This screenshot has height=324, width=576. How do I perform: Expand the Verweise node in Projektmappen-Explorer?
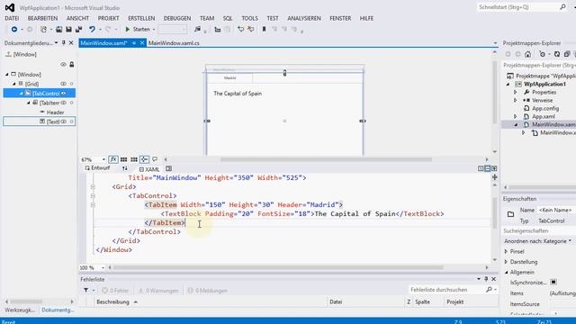pos(516,100)
